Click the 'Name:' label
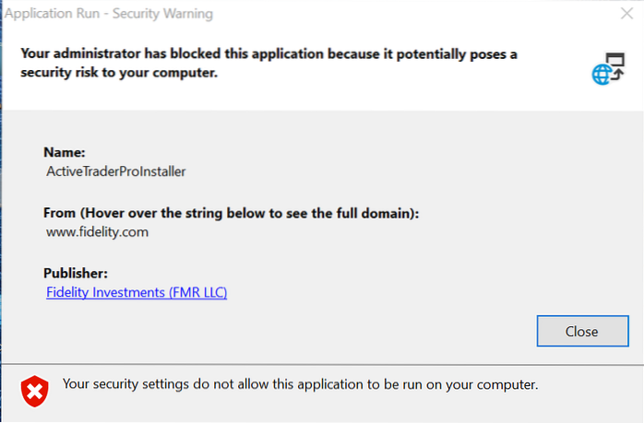 click(x=65, y=151)
